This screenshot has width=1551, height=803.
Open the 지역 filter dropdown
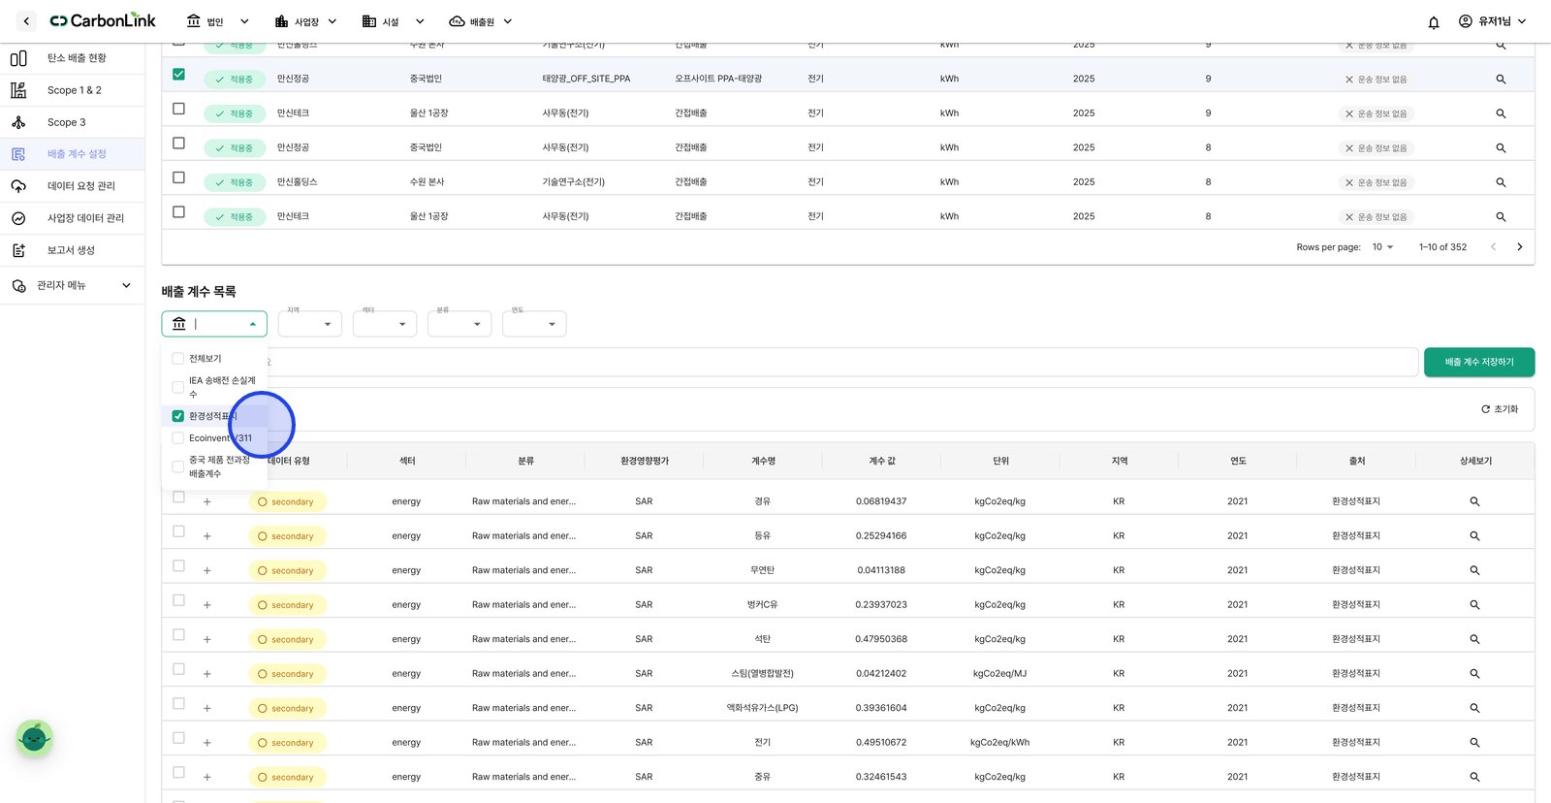(x=310, y=324)
